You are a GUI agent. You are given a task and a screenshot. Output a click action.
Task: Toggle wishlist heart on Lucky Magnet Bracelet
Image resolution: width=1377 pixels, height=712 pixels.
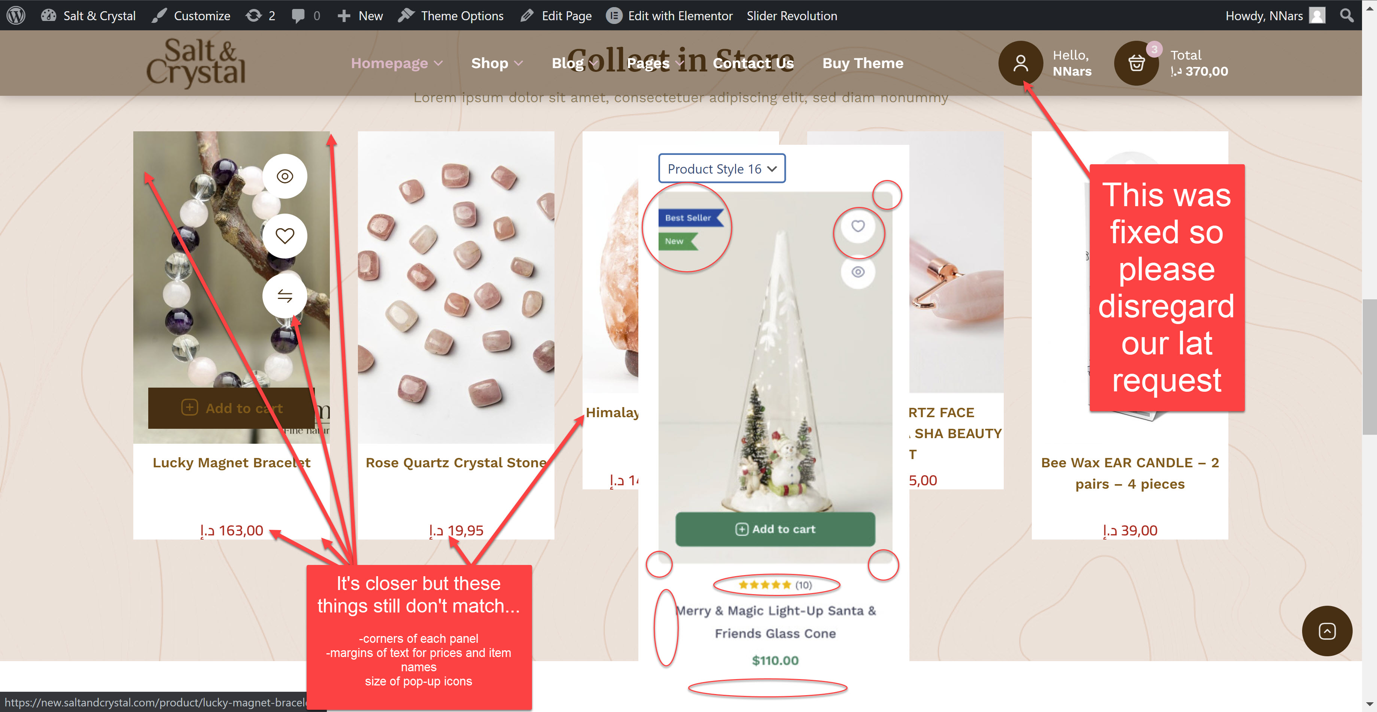pos(285,236)
